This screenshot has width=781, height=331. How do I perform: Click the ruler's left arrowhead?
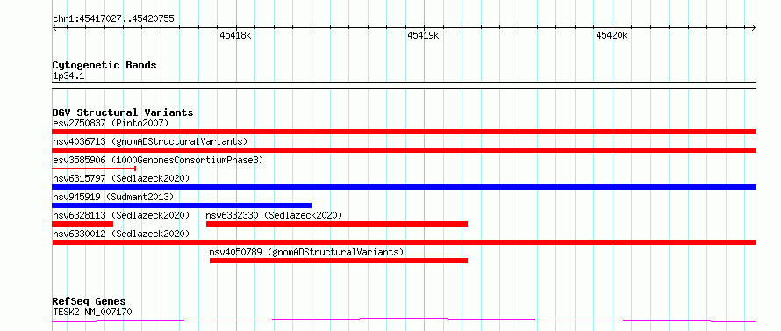pyautogui.click(x=54, y=27)
